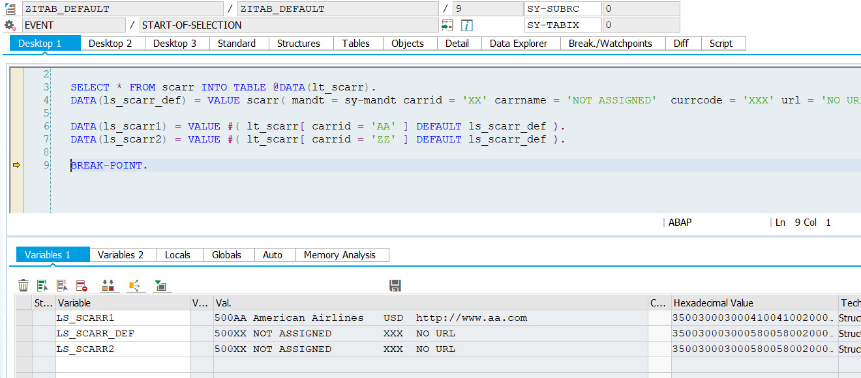Open the information icon in the top toolbar

466,25
